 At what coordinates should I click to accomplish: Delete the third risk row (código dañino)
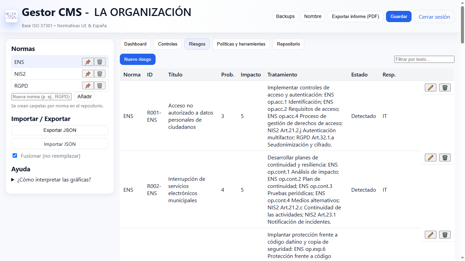coord(445,235)
